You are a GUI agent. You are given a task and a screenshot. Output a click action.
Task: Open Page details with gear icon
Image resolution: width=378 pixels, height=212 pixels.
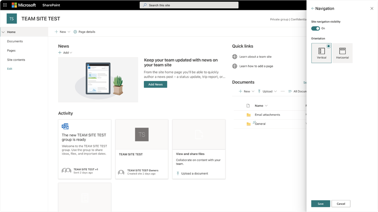(x=84, y=32)
